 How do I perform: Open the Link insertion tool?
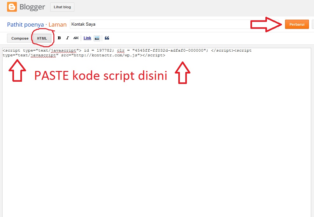pyautogui.click(x=87, y=38)
